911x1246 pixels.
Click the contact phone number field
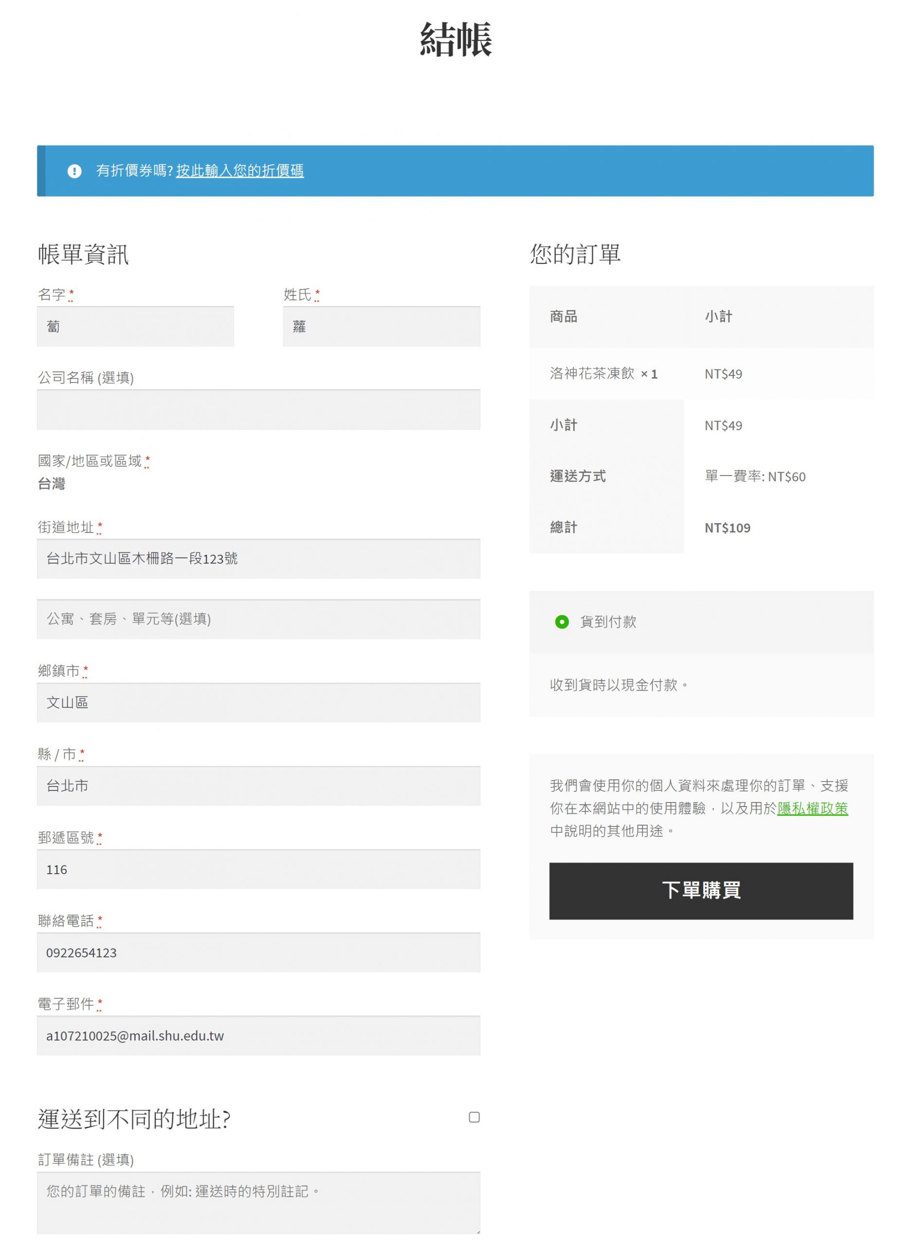pos(258,953)
